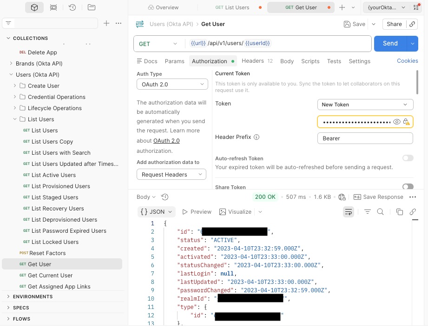The height and width of the screenshot is (328, 428).
Task: Open the Auth Type OAuth 2.0 dropdown
Action: (172, 84)
